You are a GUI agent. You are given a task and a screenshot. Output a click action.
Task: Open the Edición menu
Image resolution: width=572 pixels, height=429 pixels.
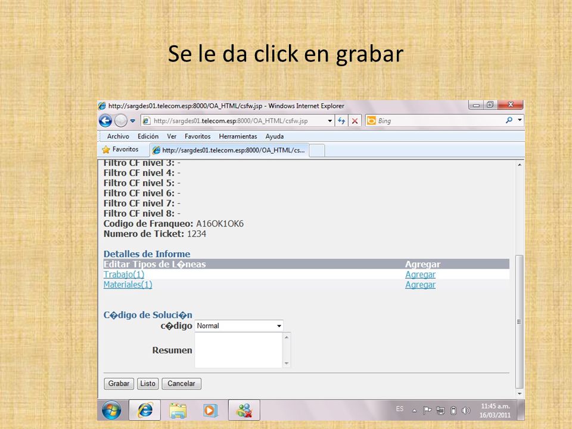click(x=148, y=136)
